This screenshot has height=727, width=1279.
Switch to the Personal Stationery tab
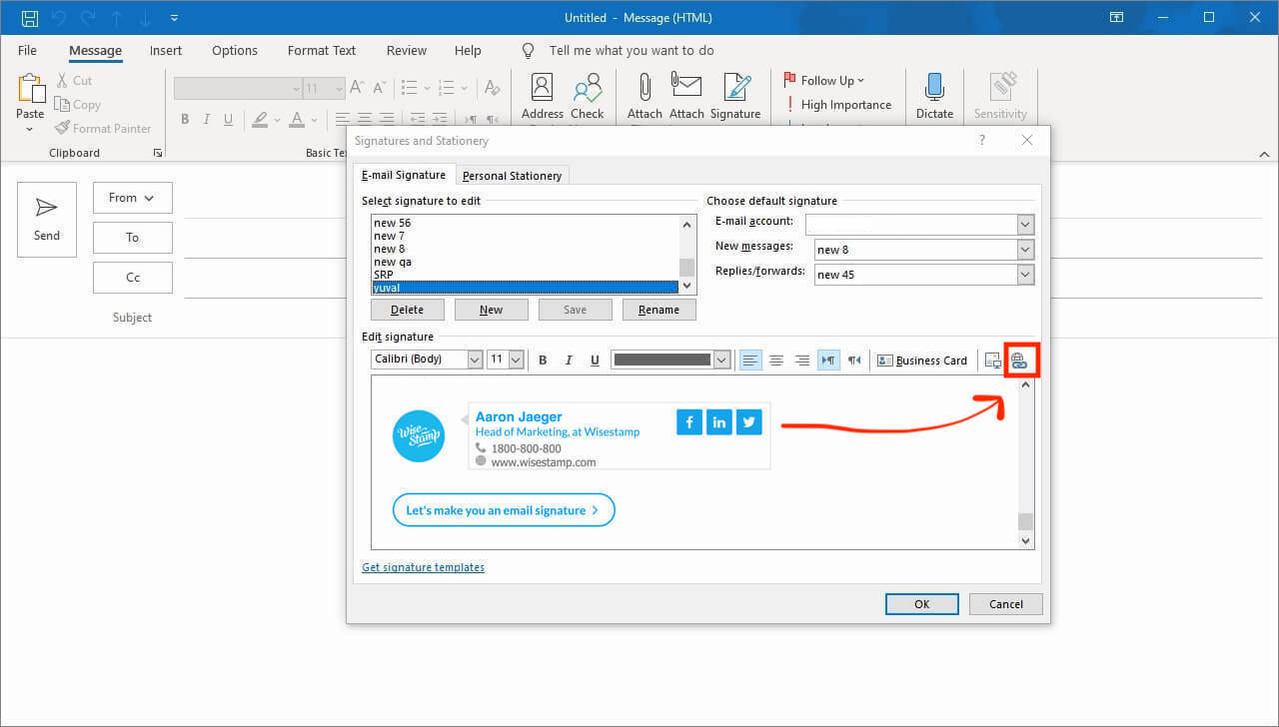[x=512, y=175]
